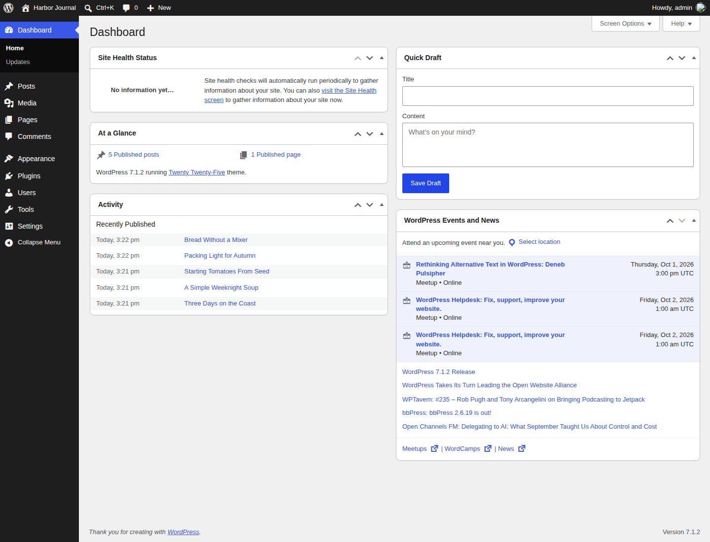Screen dimensions: 710x542
Task: Click the WordPress logo in admin bar
Action: (8, 8)
